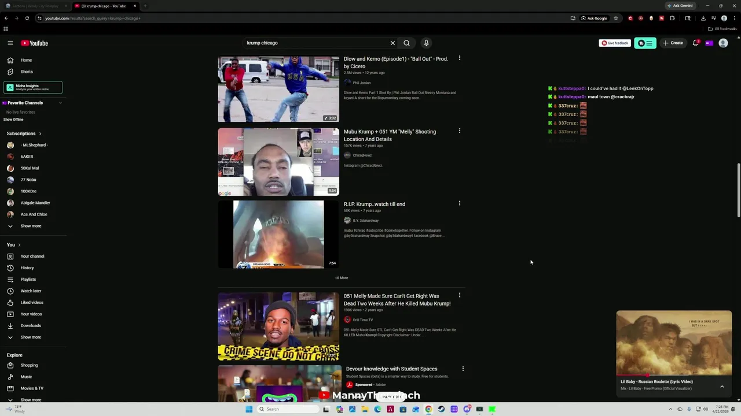Open options for Mubu Krump Shooting Location video
The width and height of the screenshot is (741, 416).
point(460,131)
